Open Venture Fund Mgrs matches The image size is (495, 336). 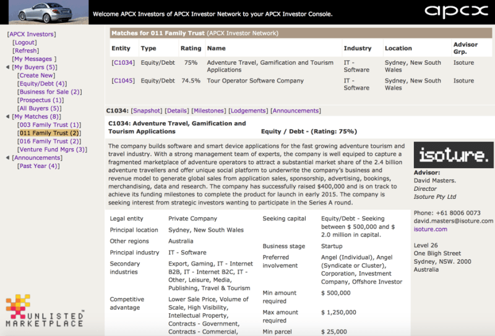[53, 149]
